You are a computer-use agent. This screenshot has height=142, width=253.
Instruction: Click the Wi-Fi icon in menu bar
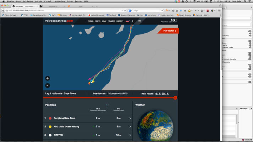click(194, 1)
